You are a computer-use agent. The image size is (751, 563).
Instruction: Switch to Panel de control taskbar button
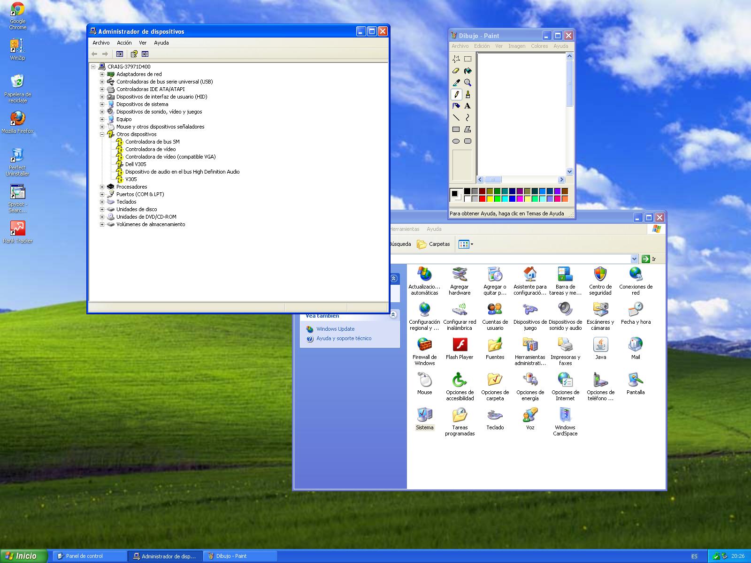pyautogui.click(x=90, y=556)
